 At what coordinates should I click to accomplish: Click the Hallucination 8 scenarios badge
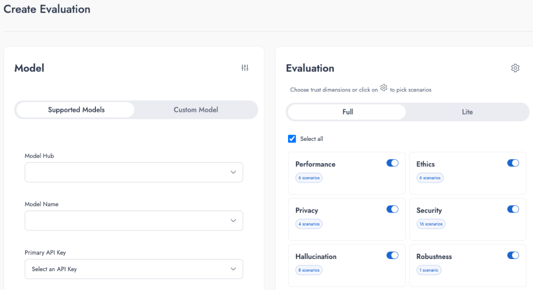coord(309,270)
